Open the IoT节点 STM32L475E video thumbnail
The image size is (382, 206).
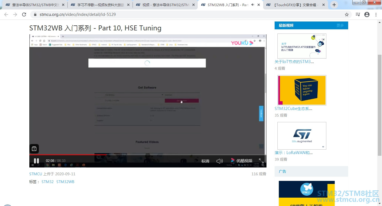click(302, 46)
